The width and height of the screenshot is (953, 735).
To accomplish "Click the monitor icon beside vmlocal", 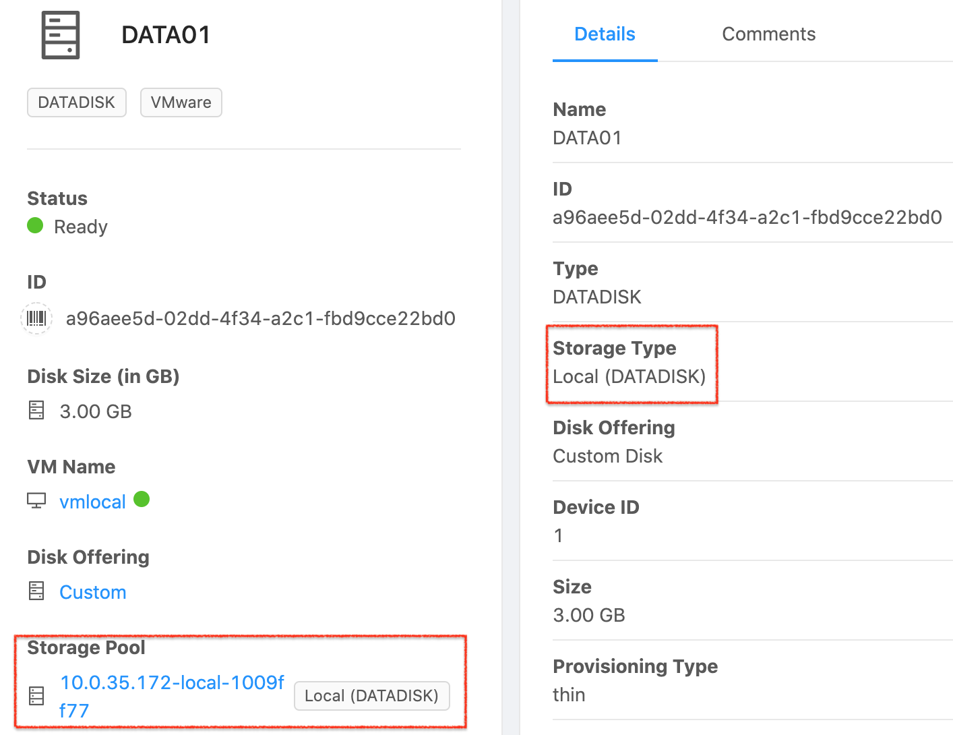I will click(36, 500).
